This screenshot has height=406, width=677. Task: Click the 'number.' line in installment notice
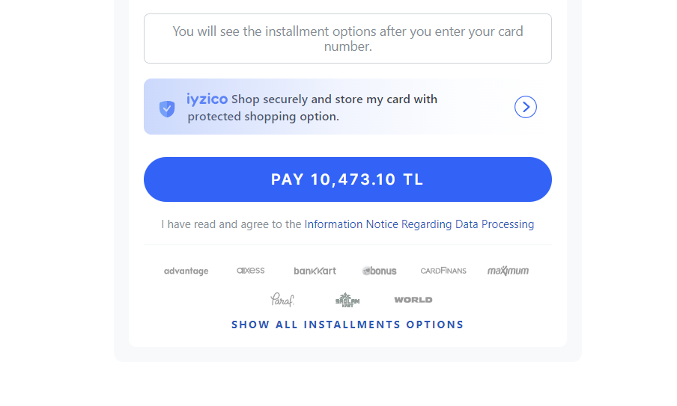[x=348, y=46]
